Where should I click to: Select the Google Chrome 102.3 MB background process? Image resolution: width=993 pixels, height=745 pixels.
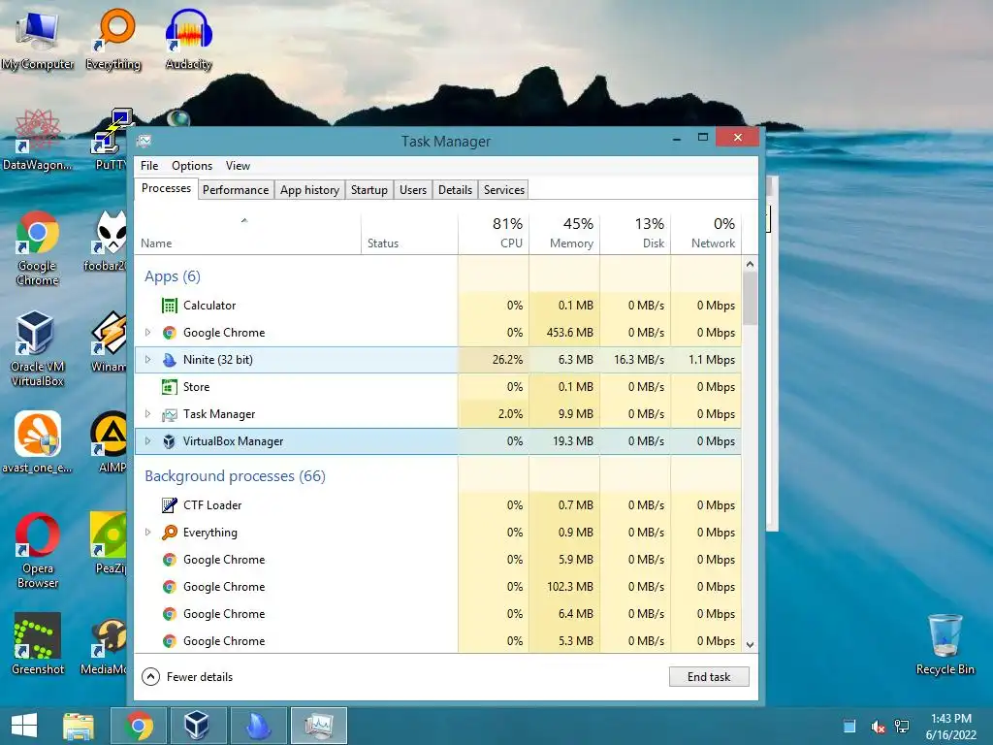pyautogui.click(x=437, y=587)
